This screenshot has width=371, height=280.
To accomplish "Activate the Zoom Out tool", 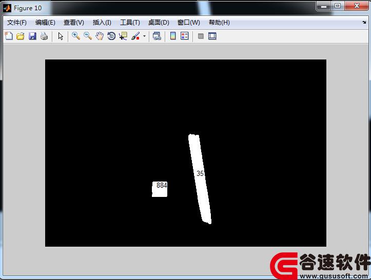I will [88, 36].
